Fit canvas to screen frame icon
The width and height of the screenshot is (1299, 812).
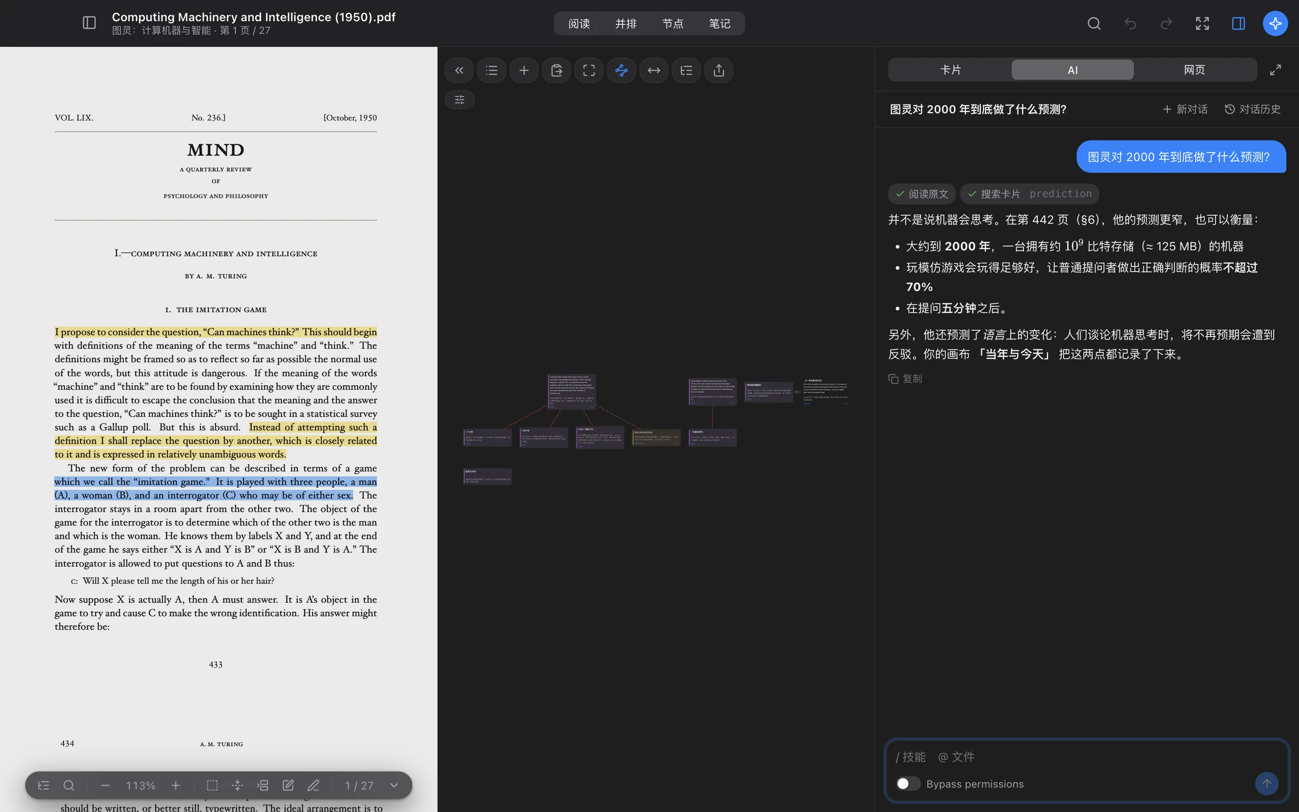point(589,70)
